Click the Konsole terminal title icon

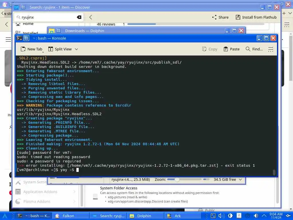pos(19,38)
